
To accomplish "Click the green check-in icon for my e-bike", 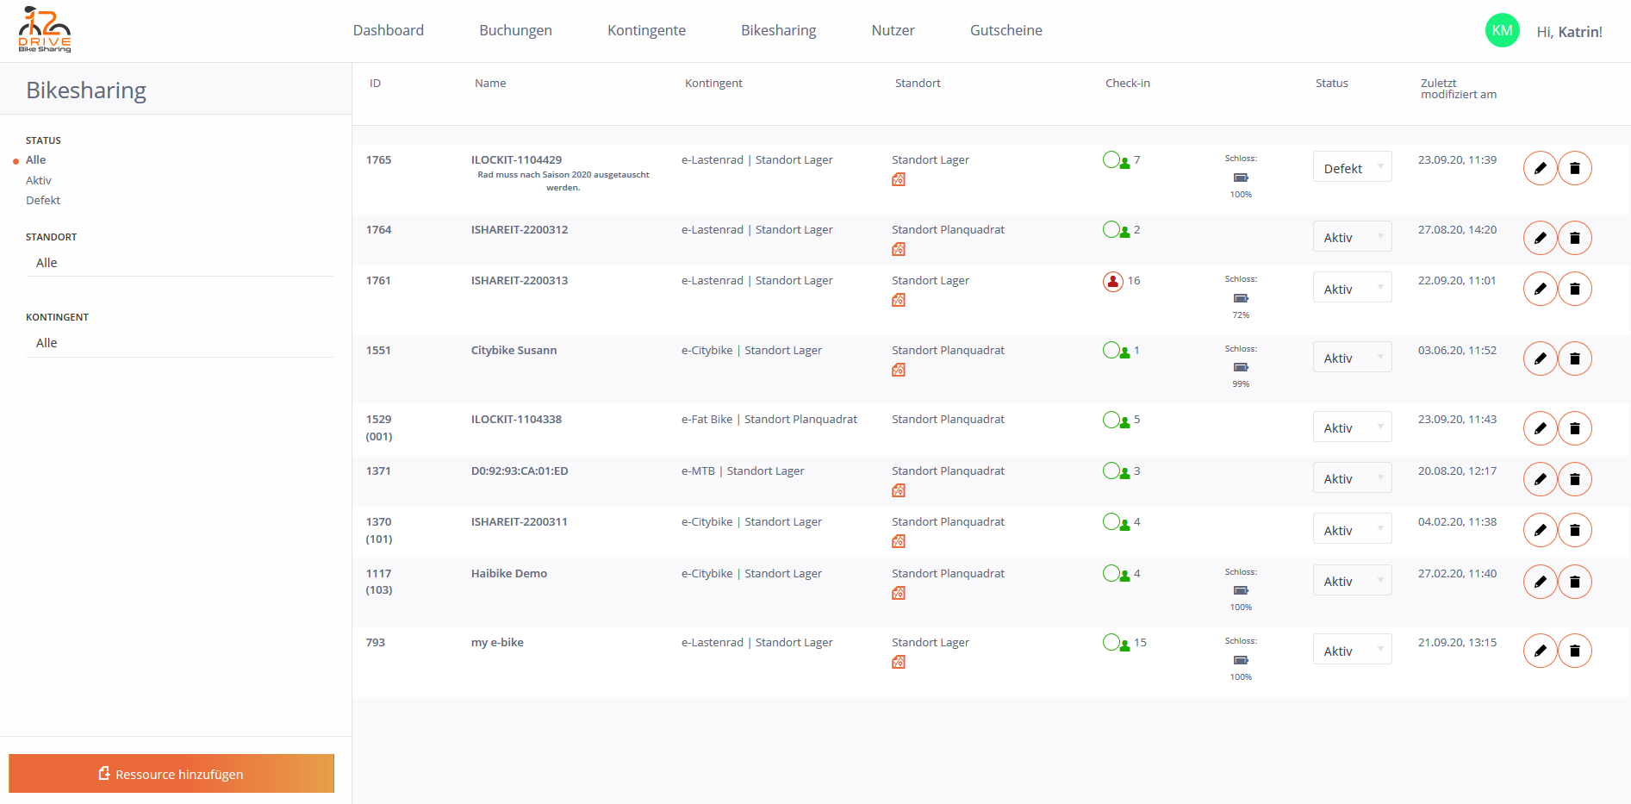I will (1116, 643).
